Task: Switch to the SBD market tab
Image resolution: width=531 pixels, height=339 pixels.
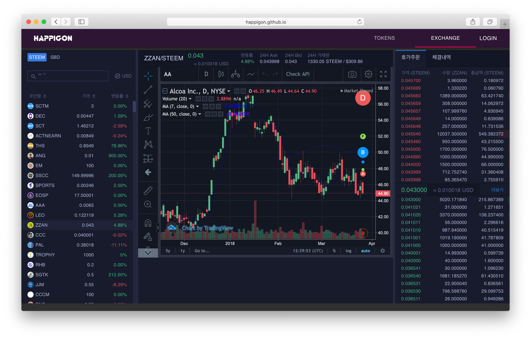Action: tap(55, 57)
